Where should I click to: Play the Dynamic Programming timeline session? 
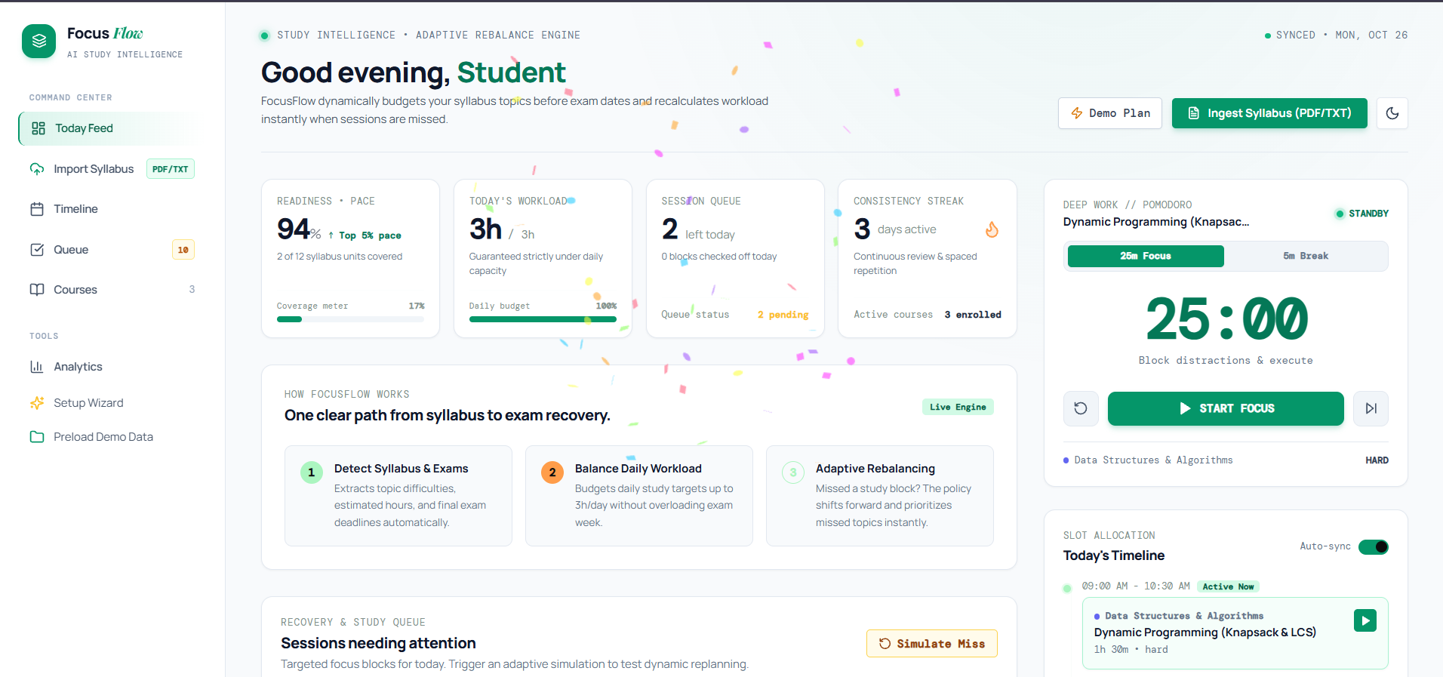click(1365, 620)
